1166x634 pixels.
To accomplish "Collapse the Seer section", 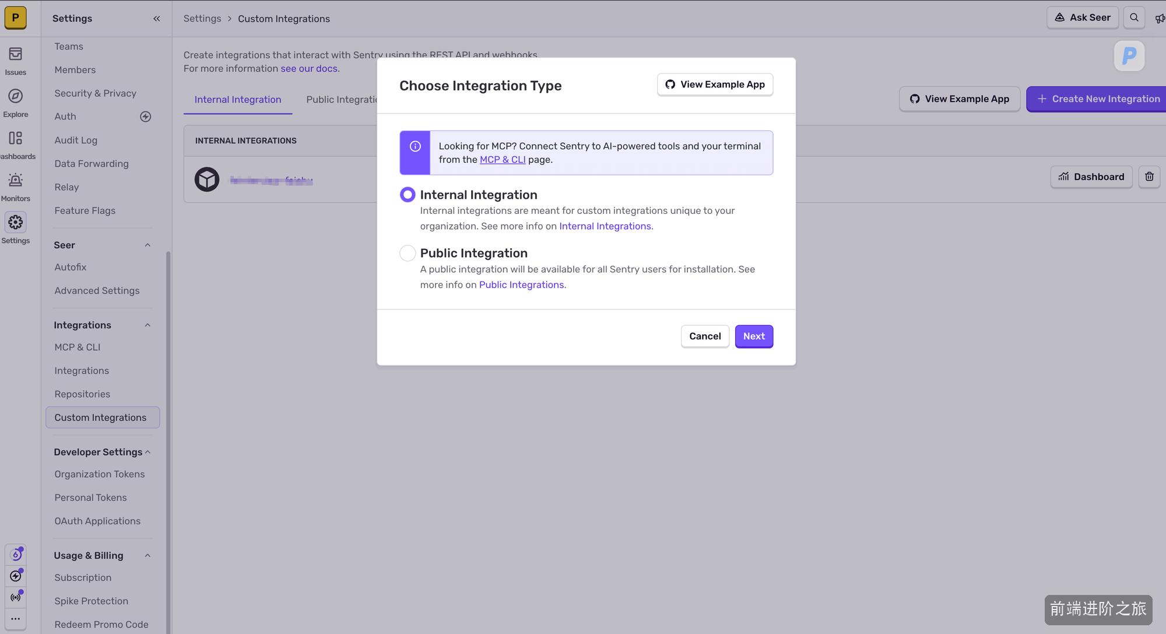I will click(x=147, y=245).
